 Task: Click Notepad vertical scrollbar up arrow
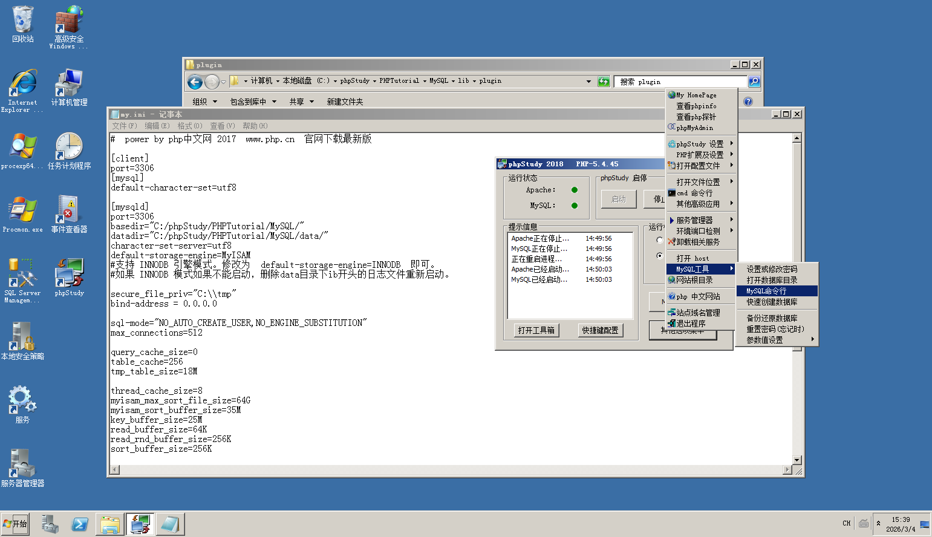click(797, 138)
